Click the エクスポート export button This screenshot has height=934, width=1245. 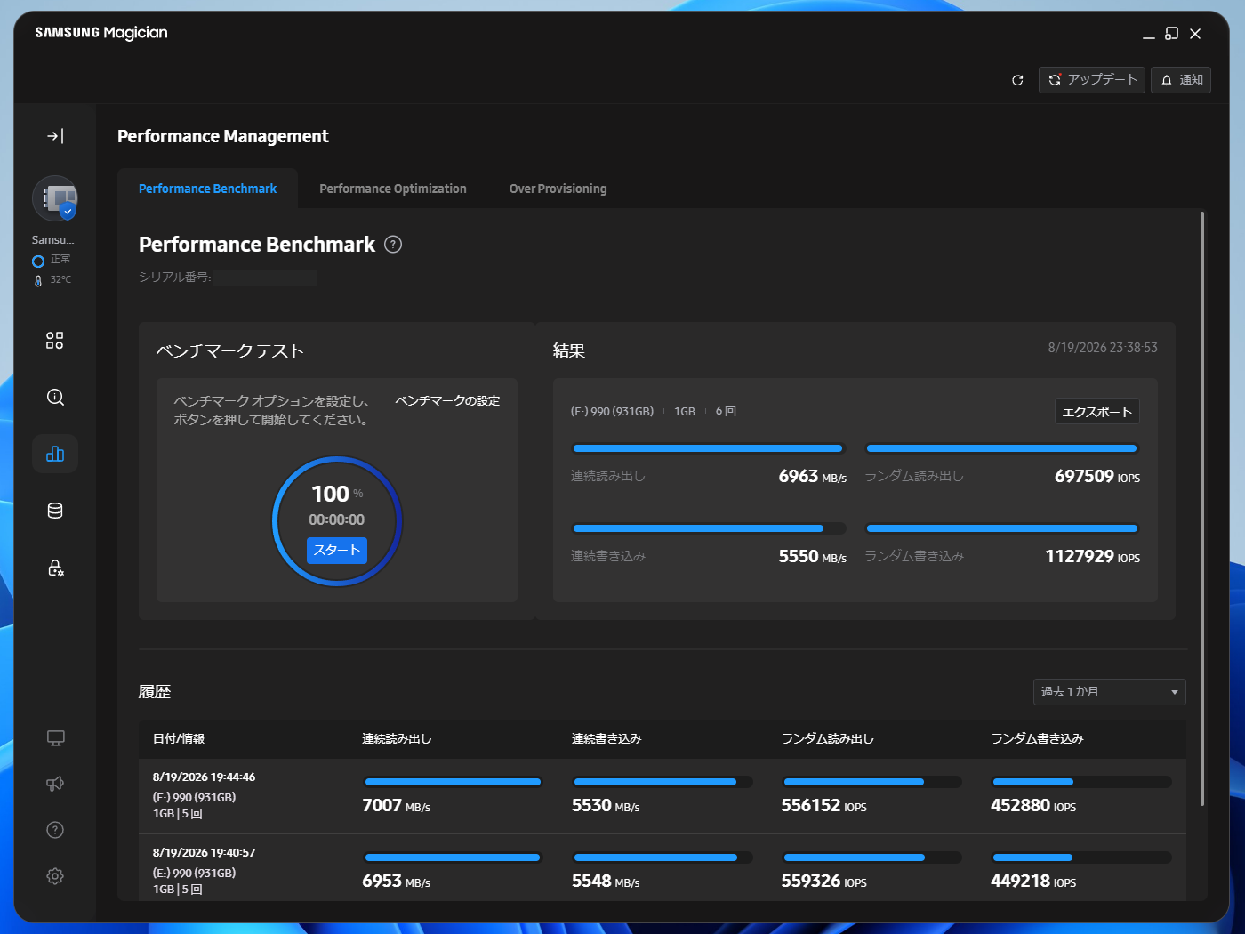click(1097, 411)
